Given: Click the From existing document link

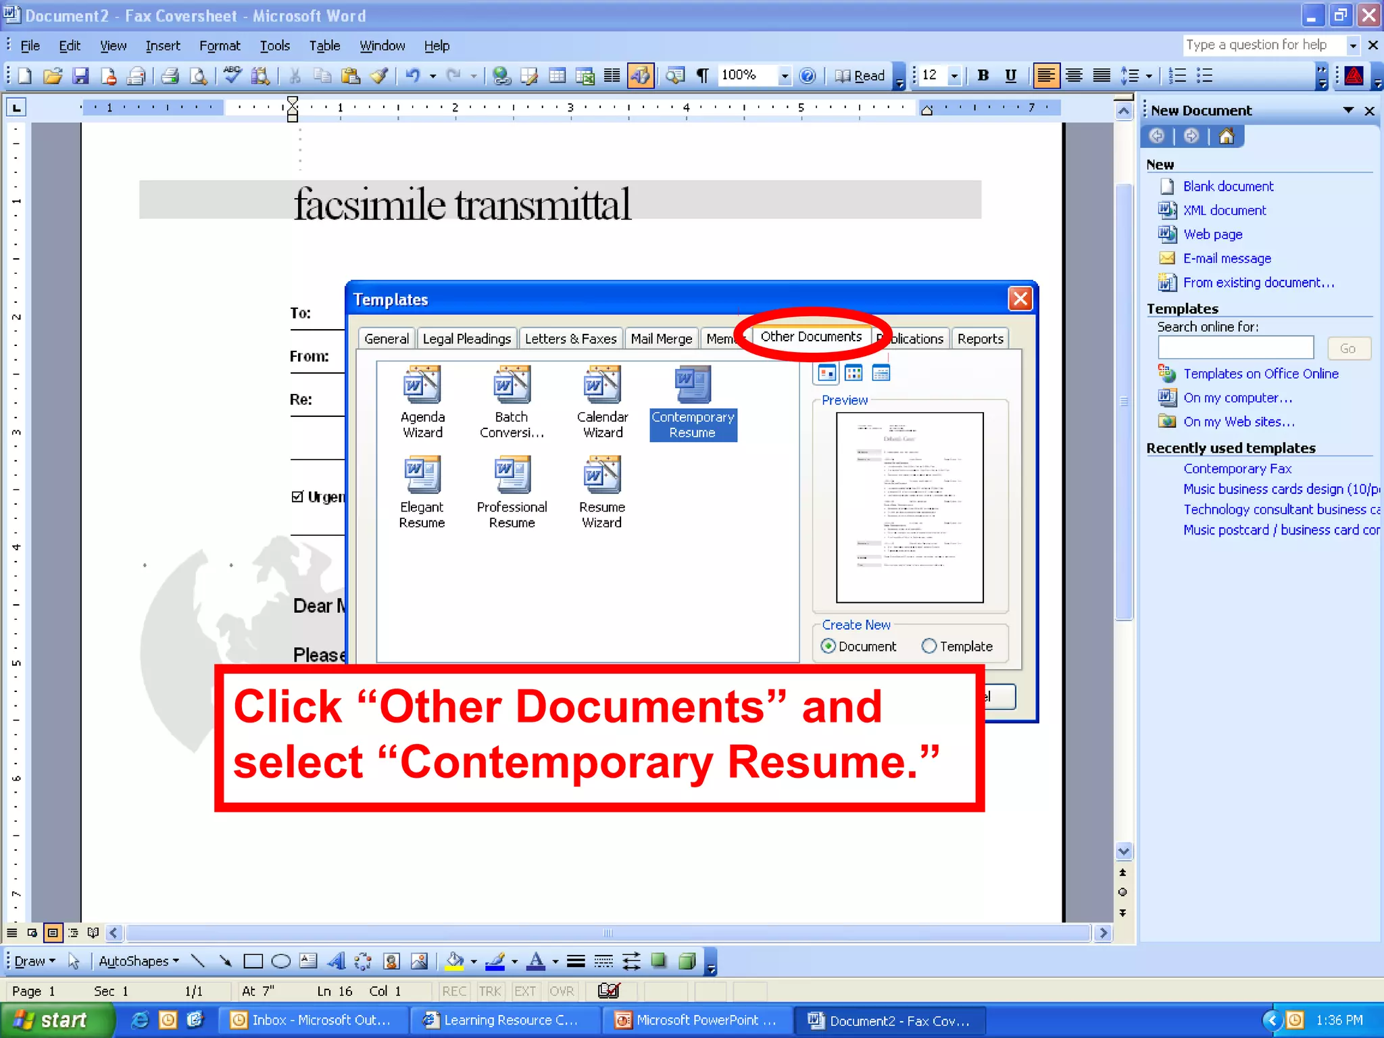Looking at the screenshot, I should 1258,282.
